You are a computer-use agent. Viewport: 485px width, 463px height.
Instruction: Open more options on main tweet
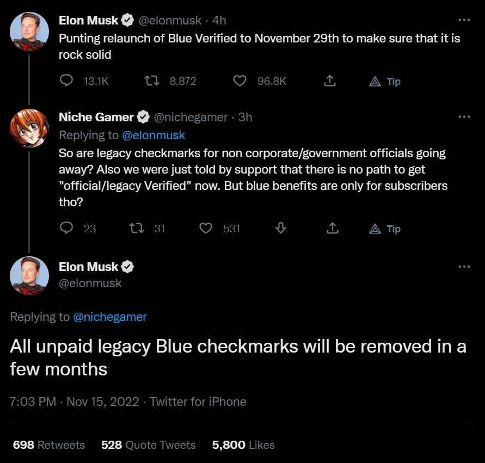[464, 267]
